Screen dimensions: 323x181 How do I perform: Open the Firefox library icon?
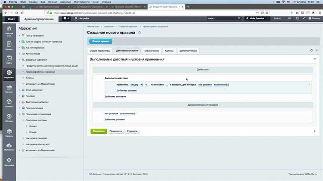(x=297, y=13)
